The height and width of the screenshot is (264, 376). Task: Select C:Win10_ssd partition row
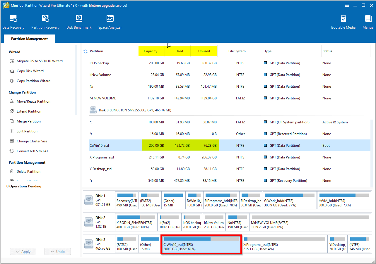pos(230,146)
